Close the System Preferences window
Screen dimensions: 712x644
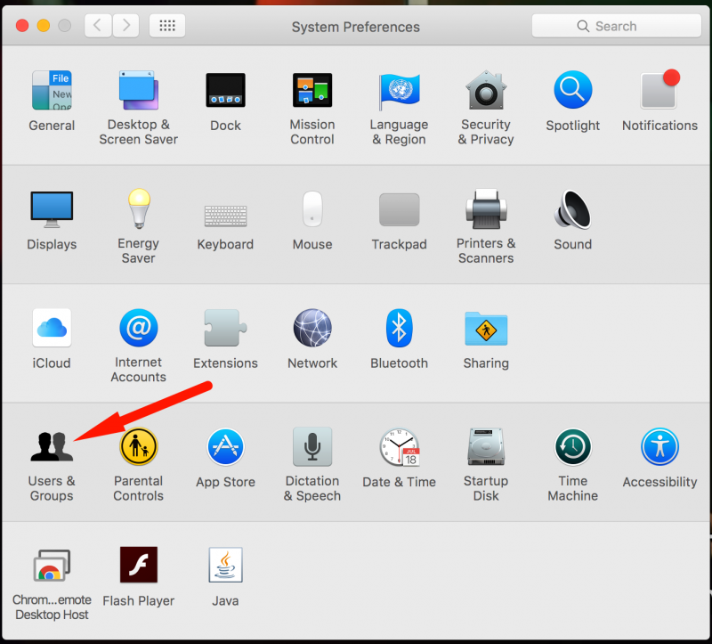[22, 26]
